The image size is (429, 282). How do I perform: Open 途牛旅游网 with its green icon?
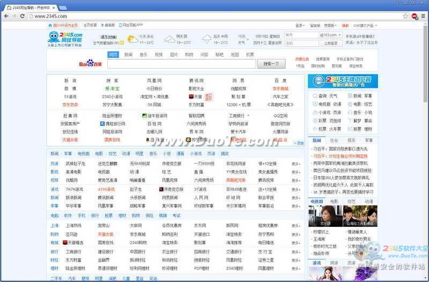pos(154,116)
